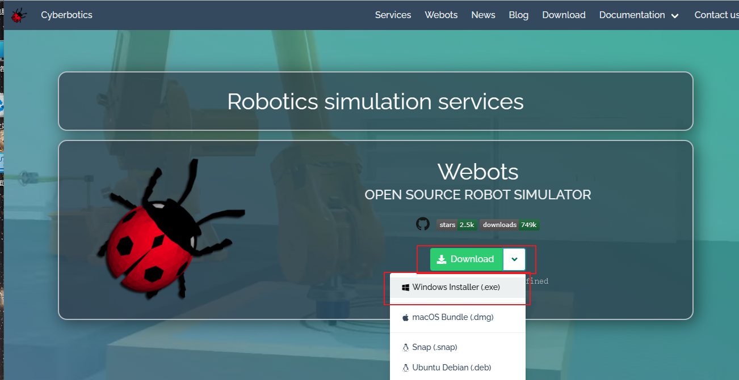This screenshot has height=380, width=739.
Task: Open Services in the navigation bar
Action: tap(393, 15)
